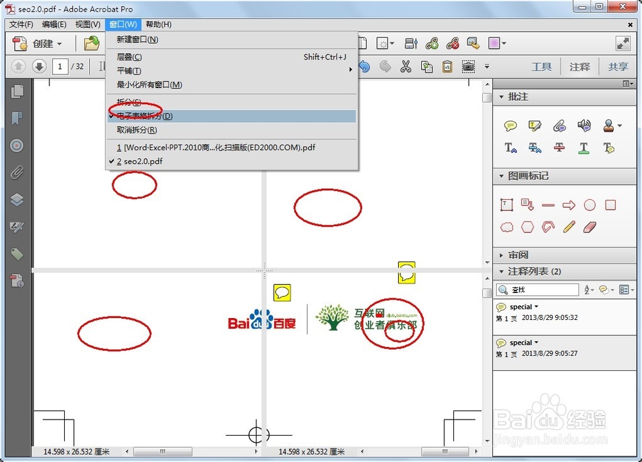Screen dimensions: 642x462
Task: Open first special comment from 9:05:32
Action: (x=564, y=317)
